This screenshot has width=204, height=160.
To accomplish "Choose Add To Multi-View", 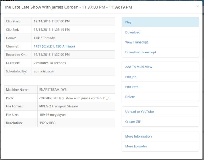I will tap(160, 67).
